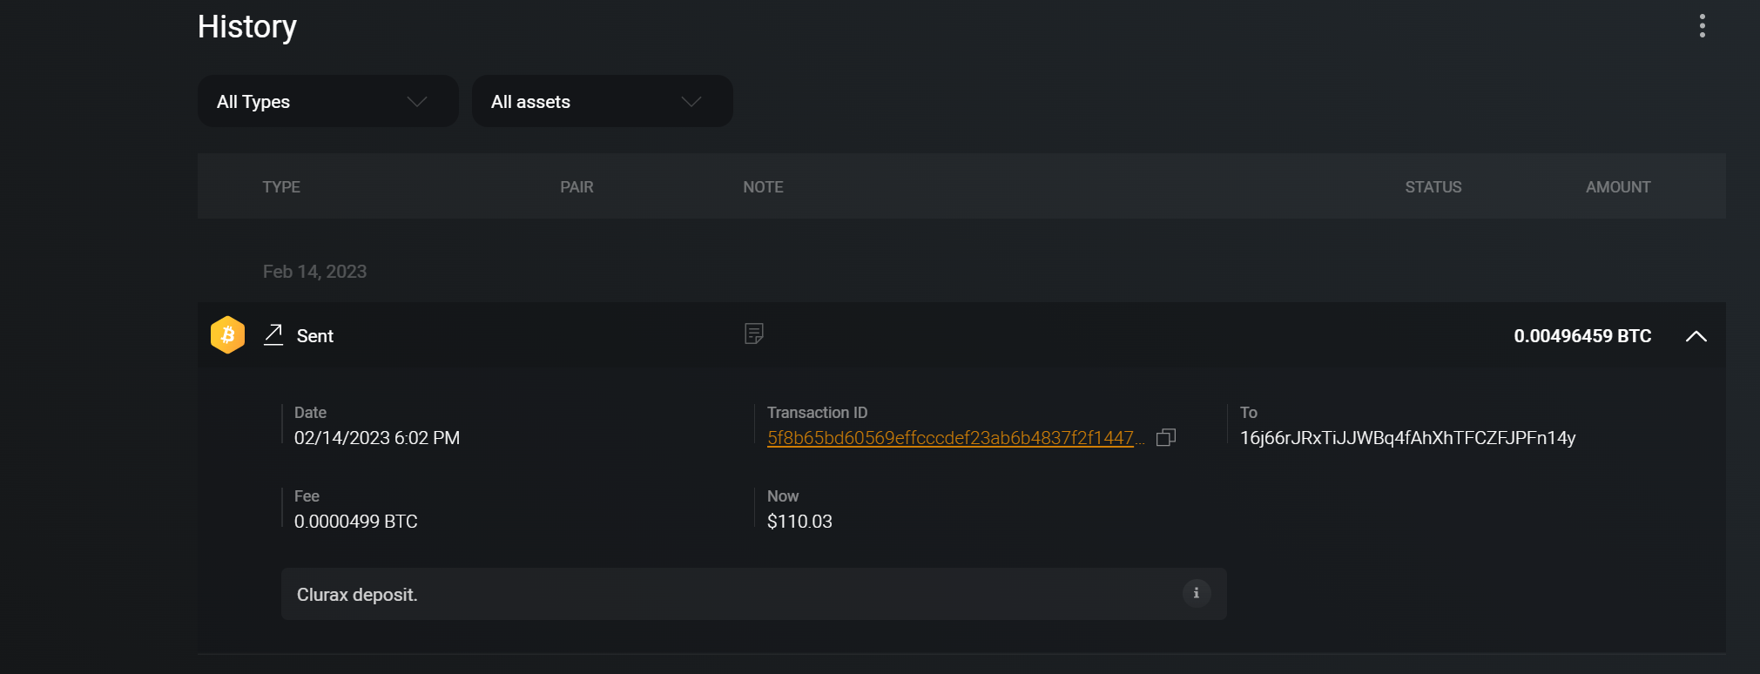This screenshot has height=674, width=1760.
Task: Open the All Types dropdown
Action: click(328, 101)
